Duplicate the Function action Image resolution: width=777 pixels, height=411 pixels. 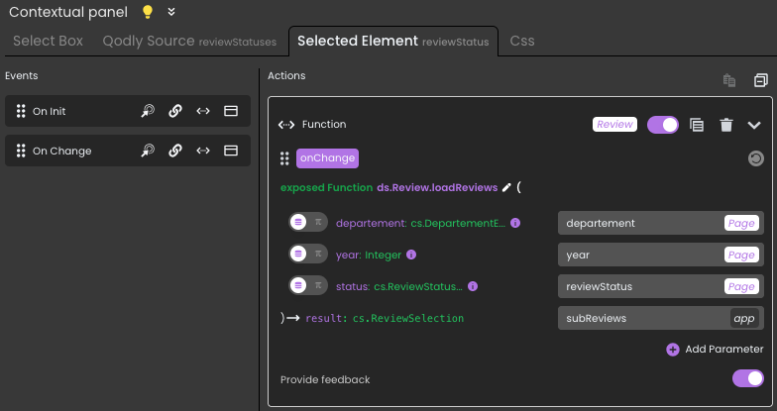[x=697, y=125]
